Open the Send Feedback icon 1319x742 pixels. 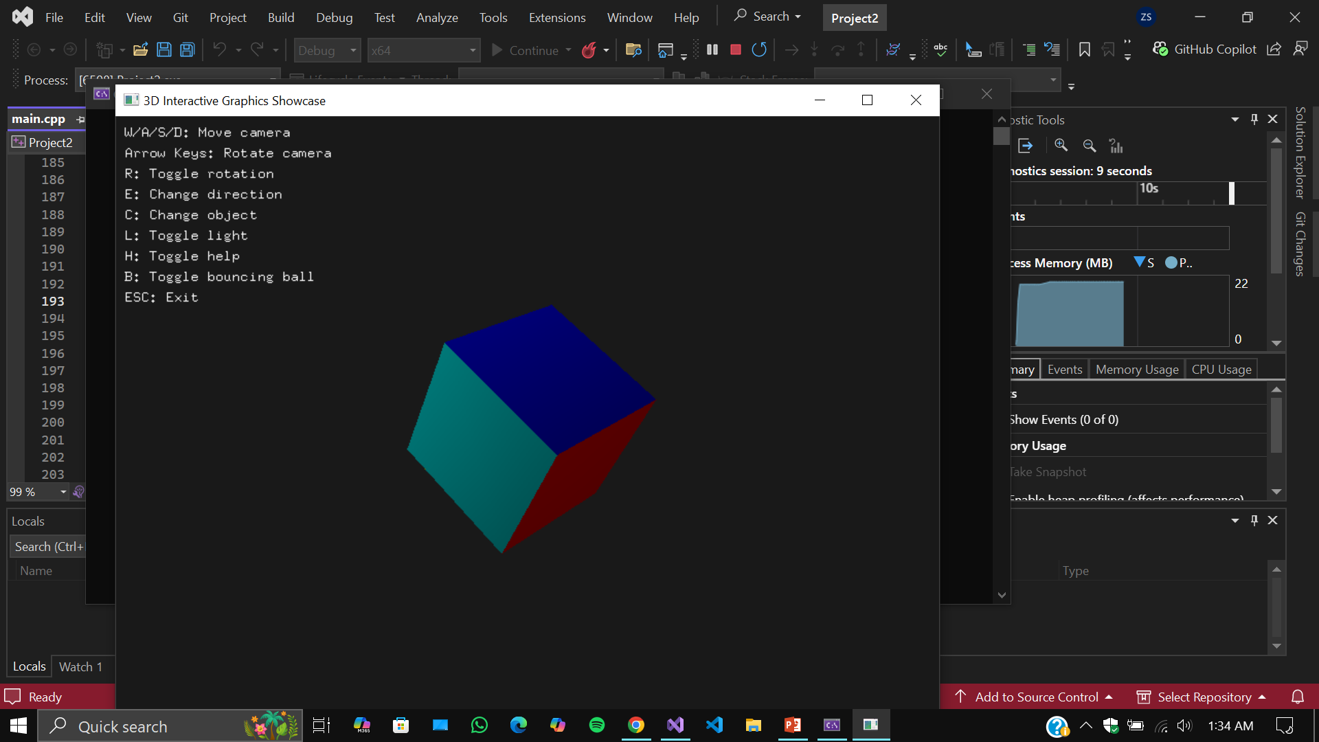1300,49
